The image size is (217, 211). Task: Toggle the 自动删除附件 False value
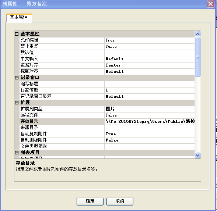click(x=150, y=140)
